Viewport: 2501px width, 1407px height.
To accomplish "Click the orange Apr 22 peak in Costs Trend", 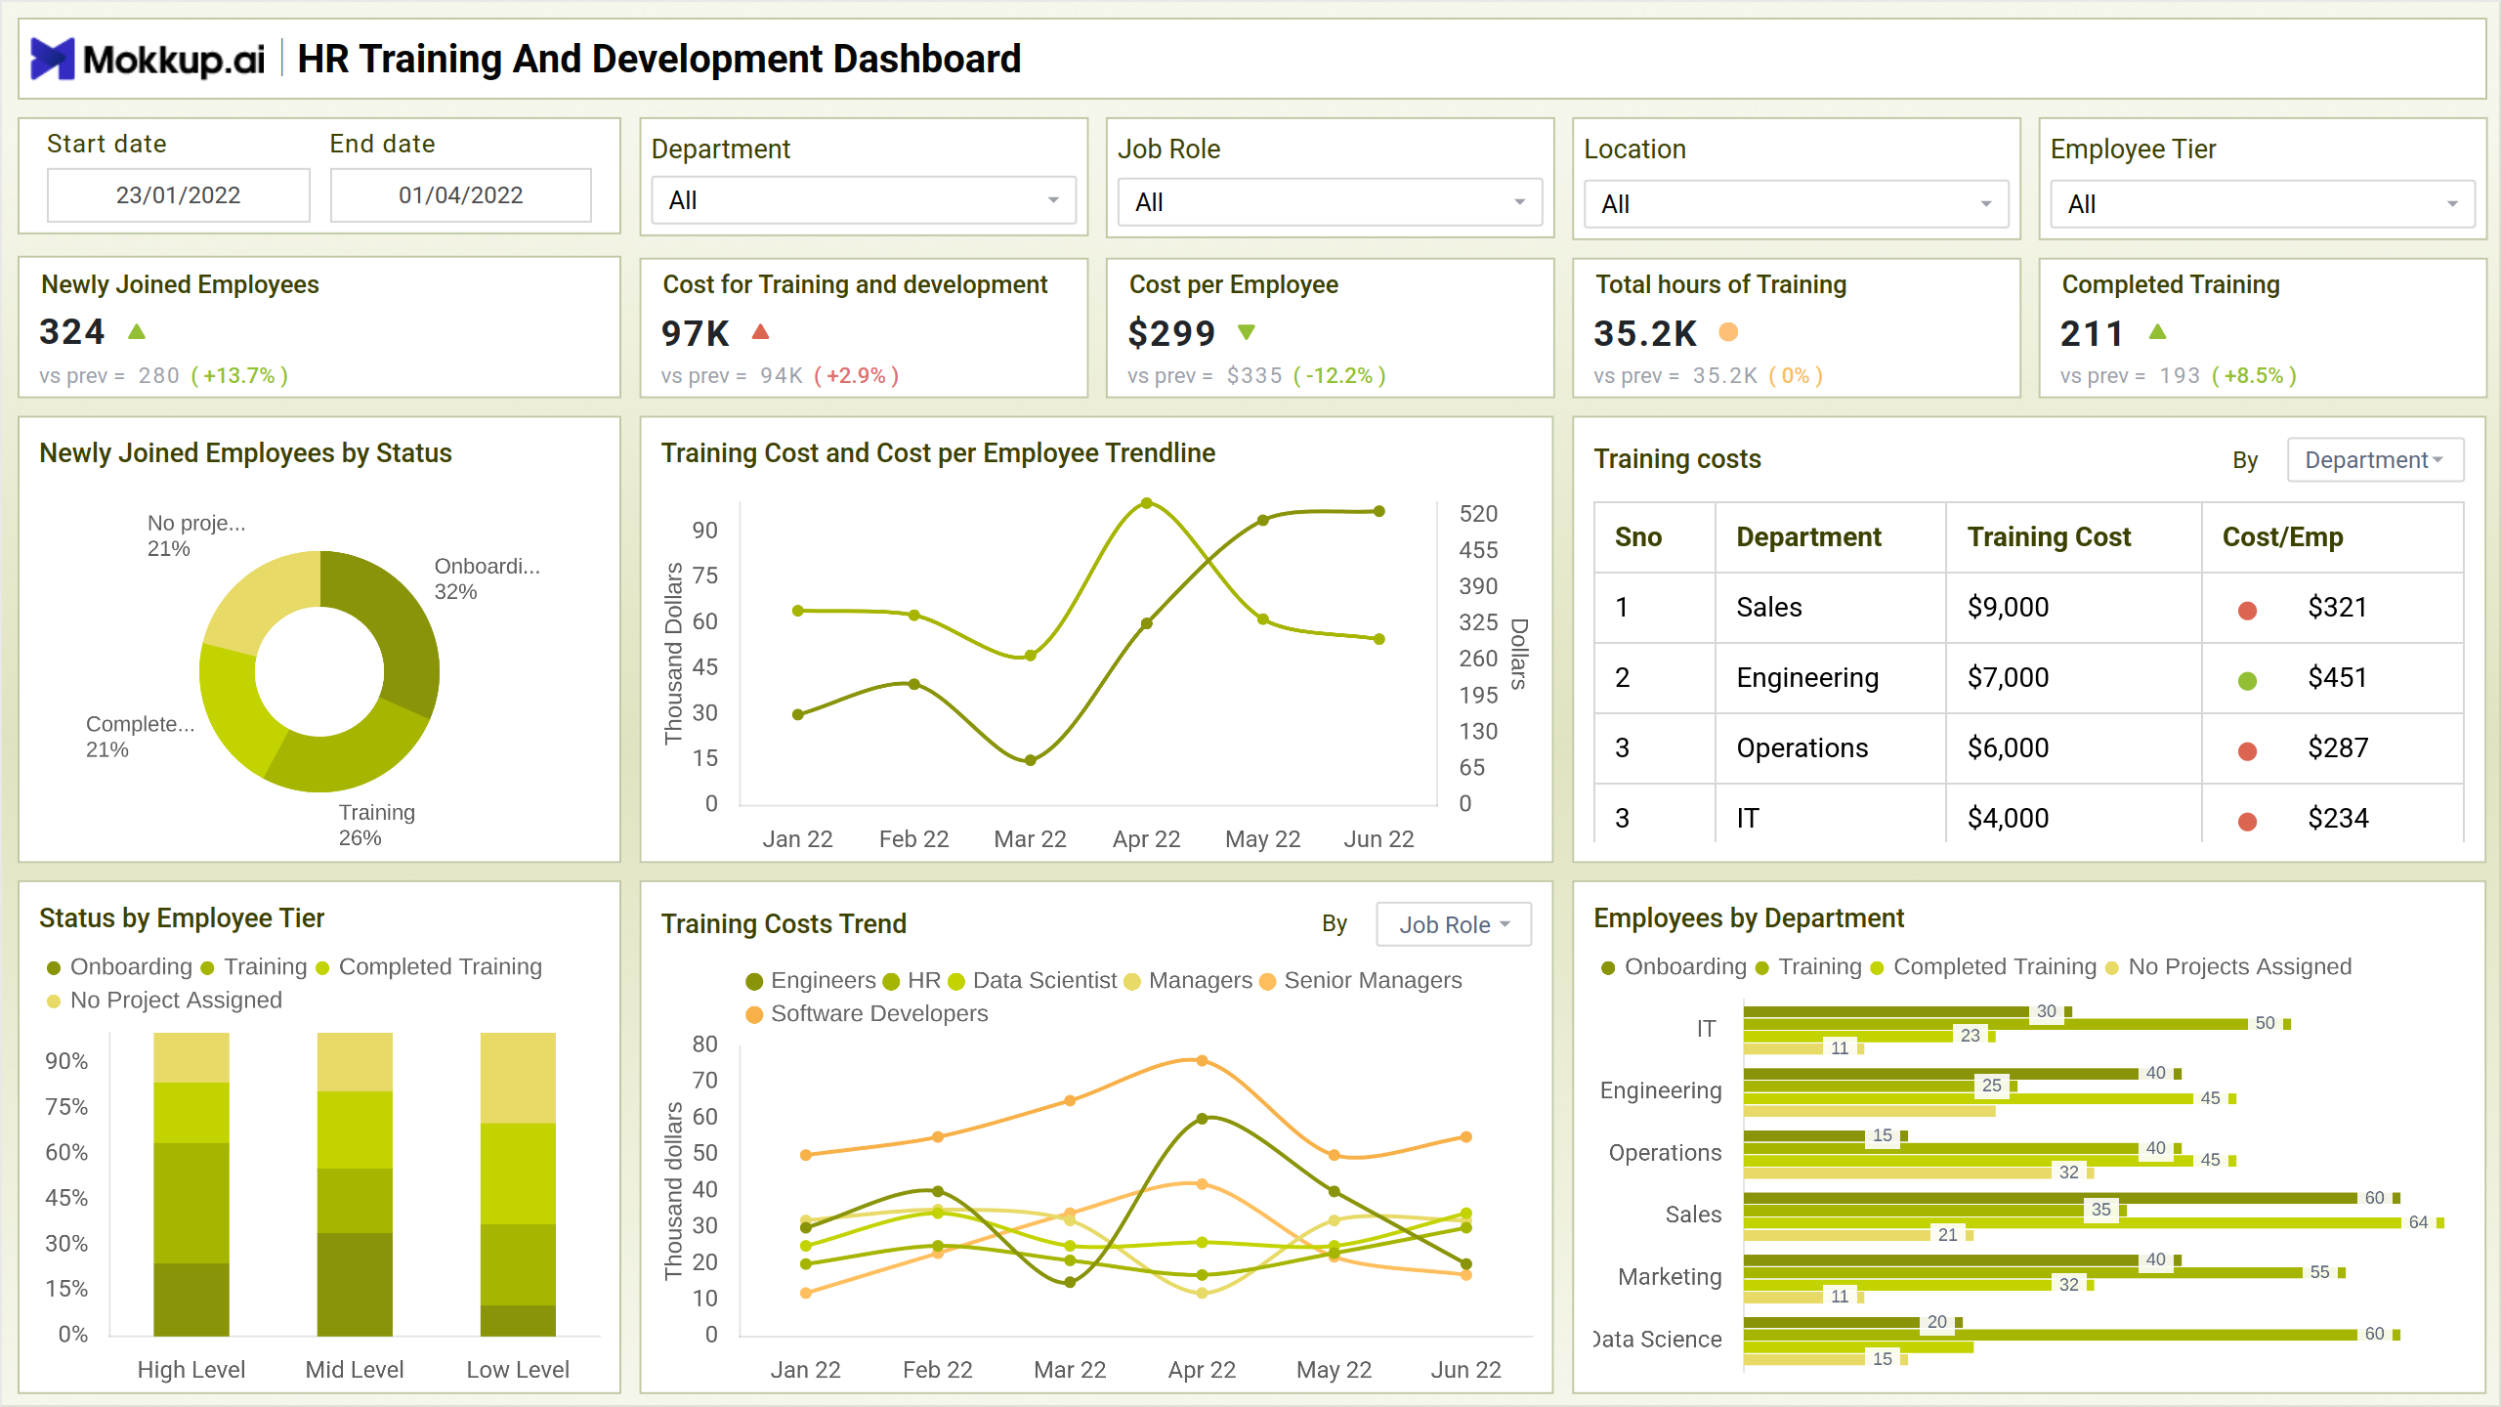I will [1203, 1061].
